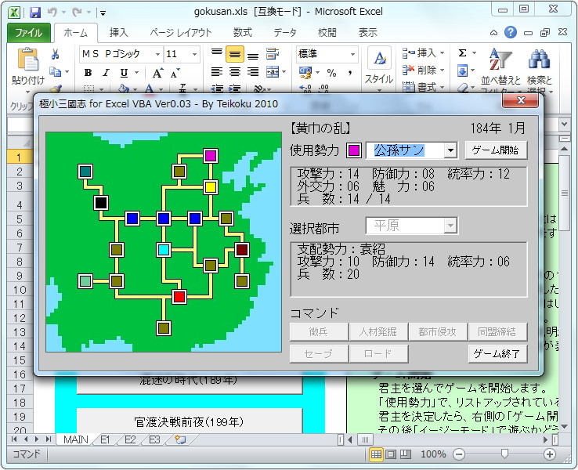The image size is (578, 470).
Task: Click the zoom out minus button
Action: click(x=459, y=454)
